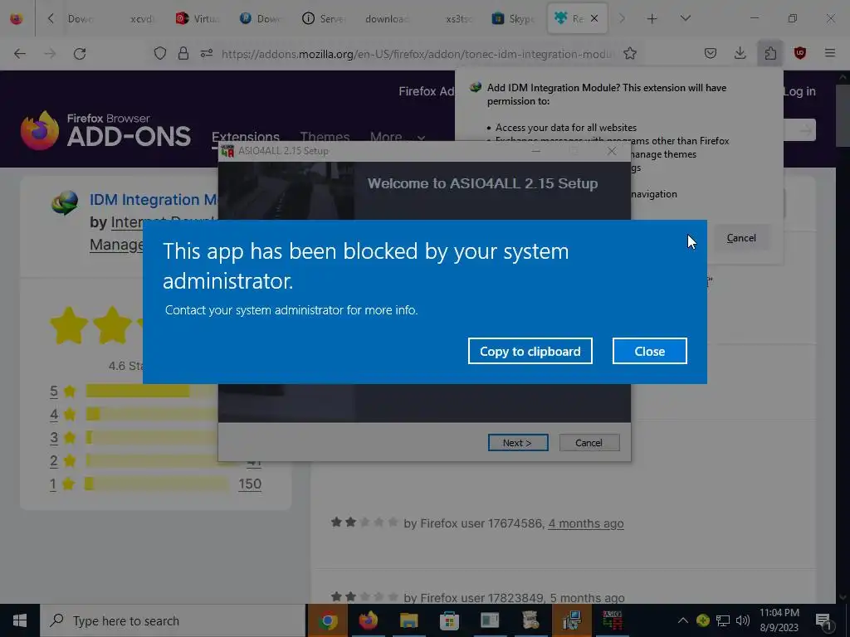The width and height of the screenshot is (850, 637).
Task: Open a new tab with plus button
Action: pyautogui.click(x=652, y=19)
